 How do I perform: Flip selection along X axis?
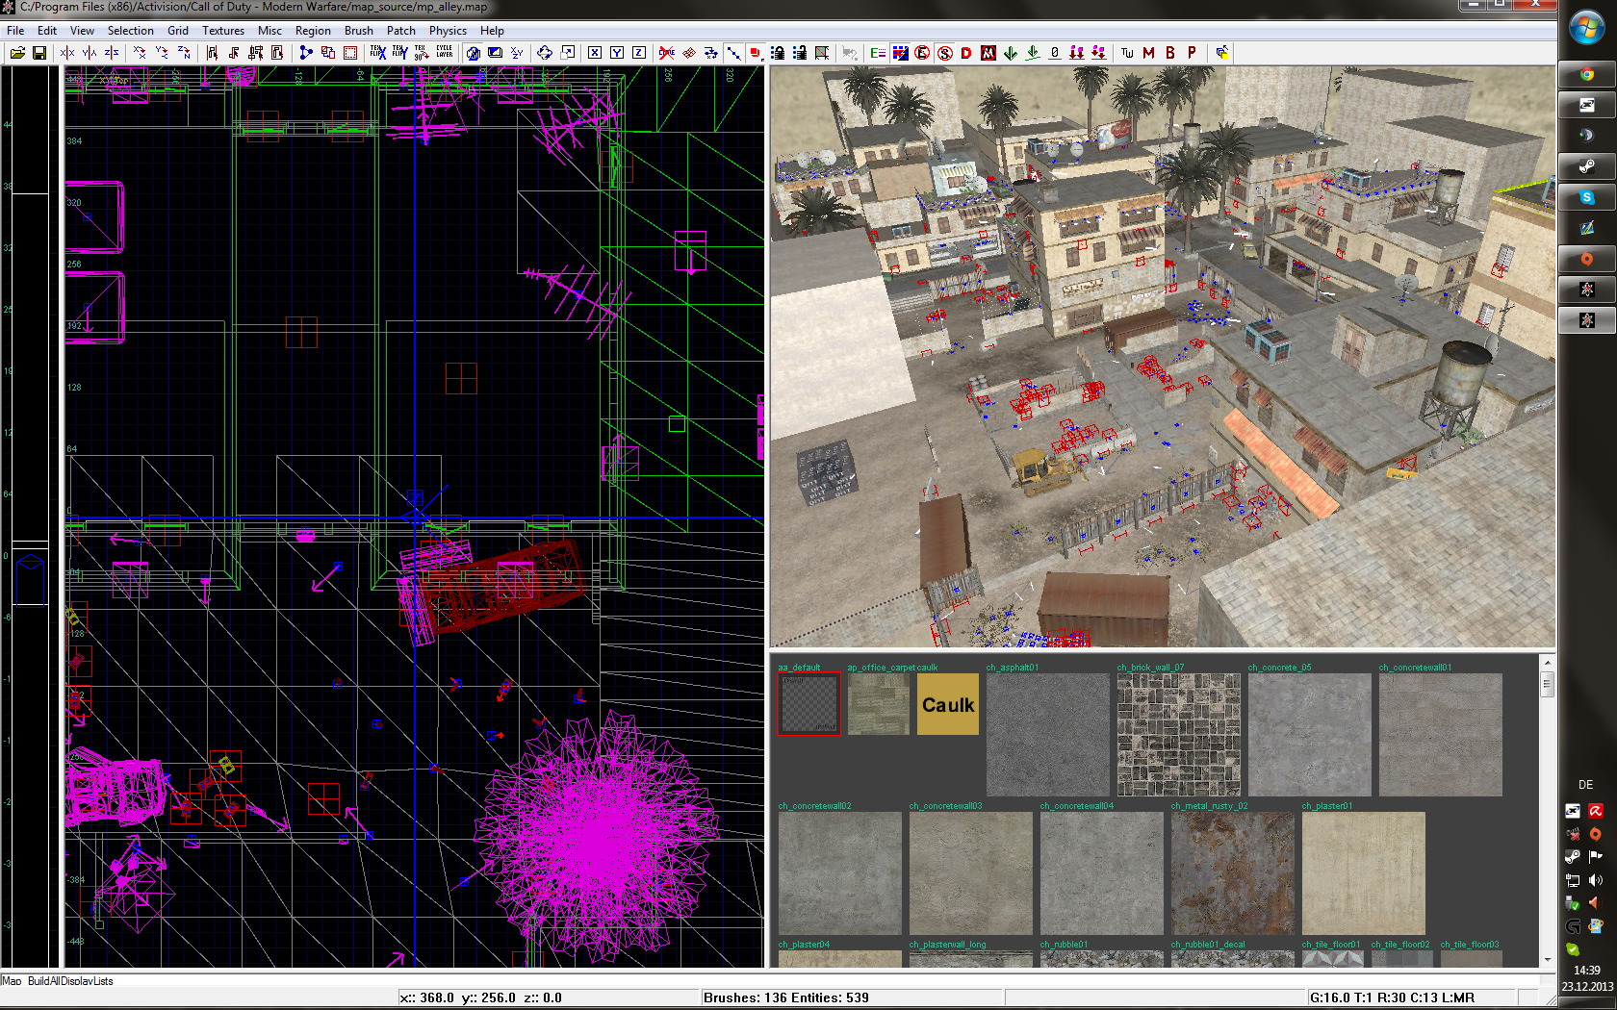tap(67, 53)
